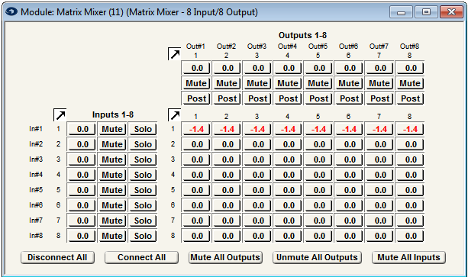Select red -1.4 crosspoint input 1 output 5
The width and height of the screenshot is (468, 277).
point(318,129)
